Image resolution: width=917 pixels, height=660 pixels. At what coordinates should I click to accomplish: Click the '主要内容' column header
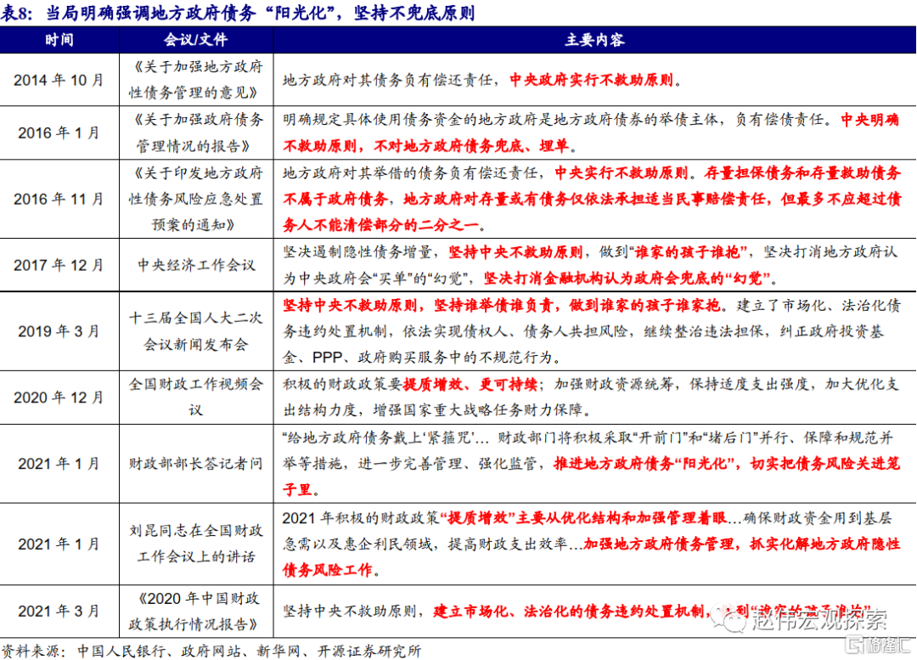[x=594, y=40]
